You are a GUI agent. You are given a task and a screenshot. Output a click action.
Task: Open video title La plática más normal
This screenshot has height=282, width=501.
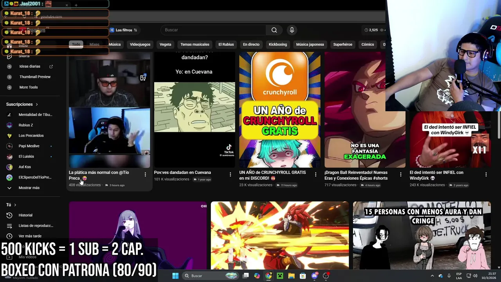click(x=99, y=175)
